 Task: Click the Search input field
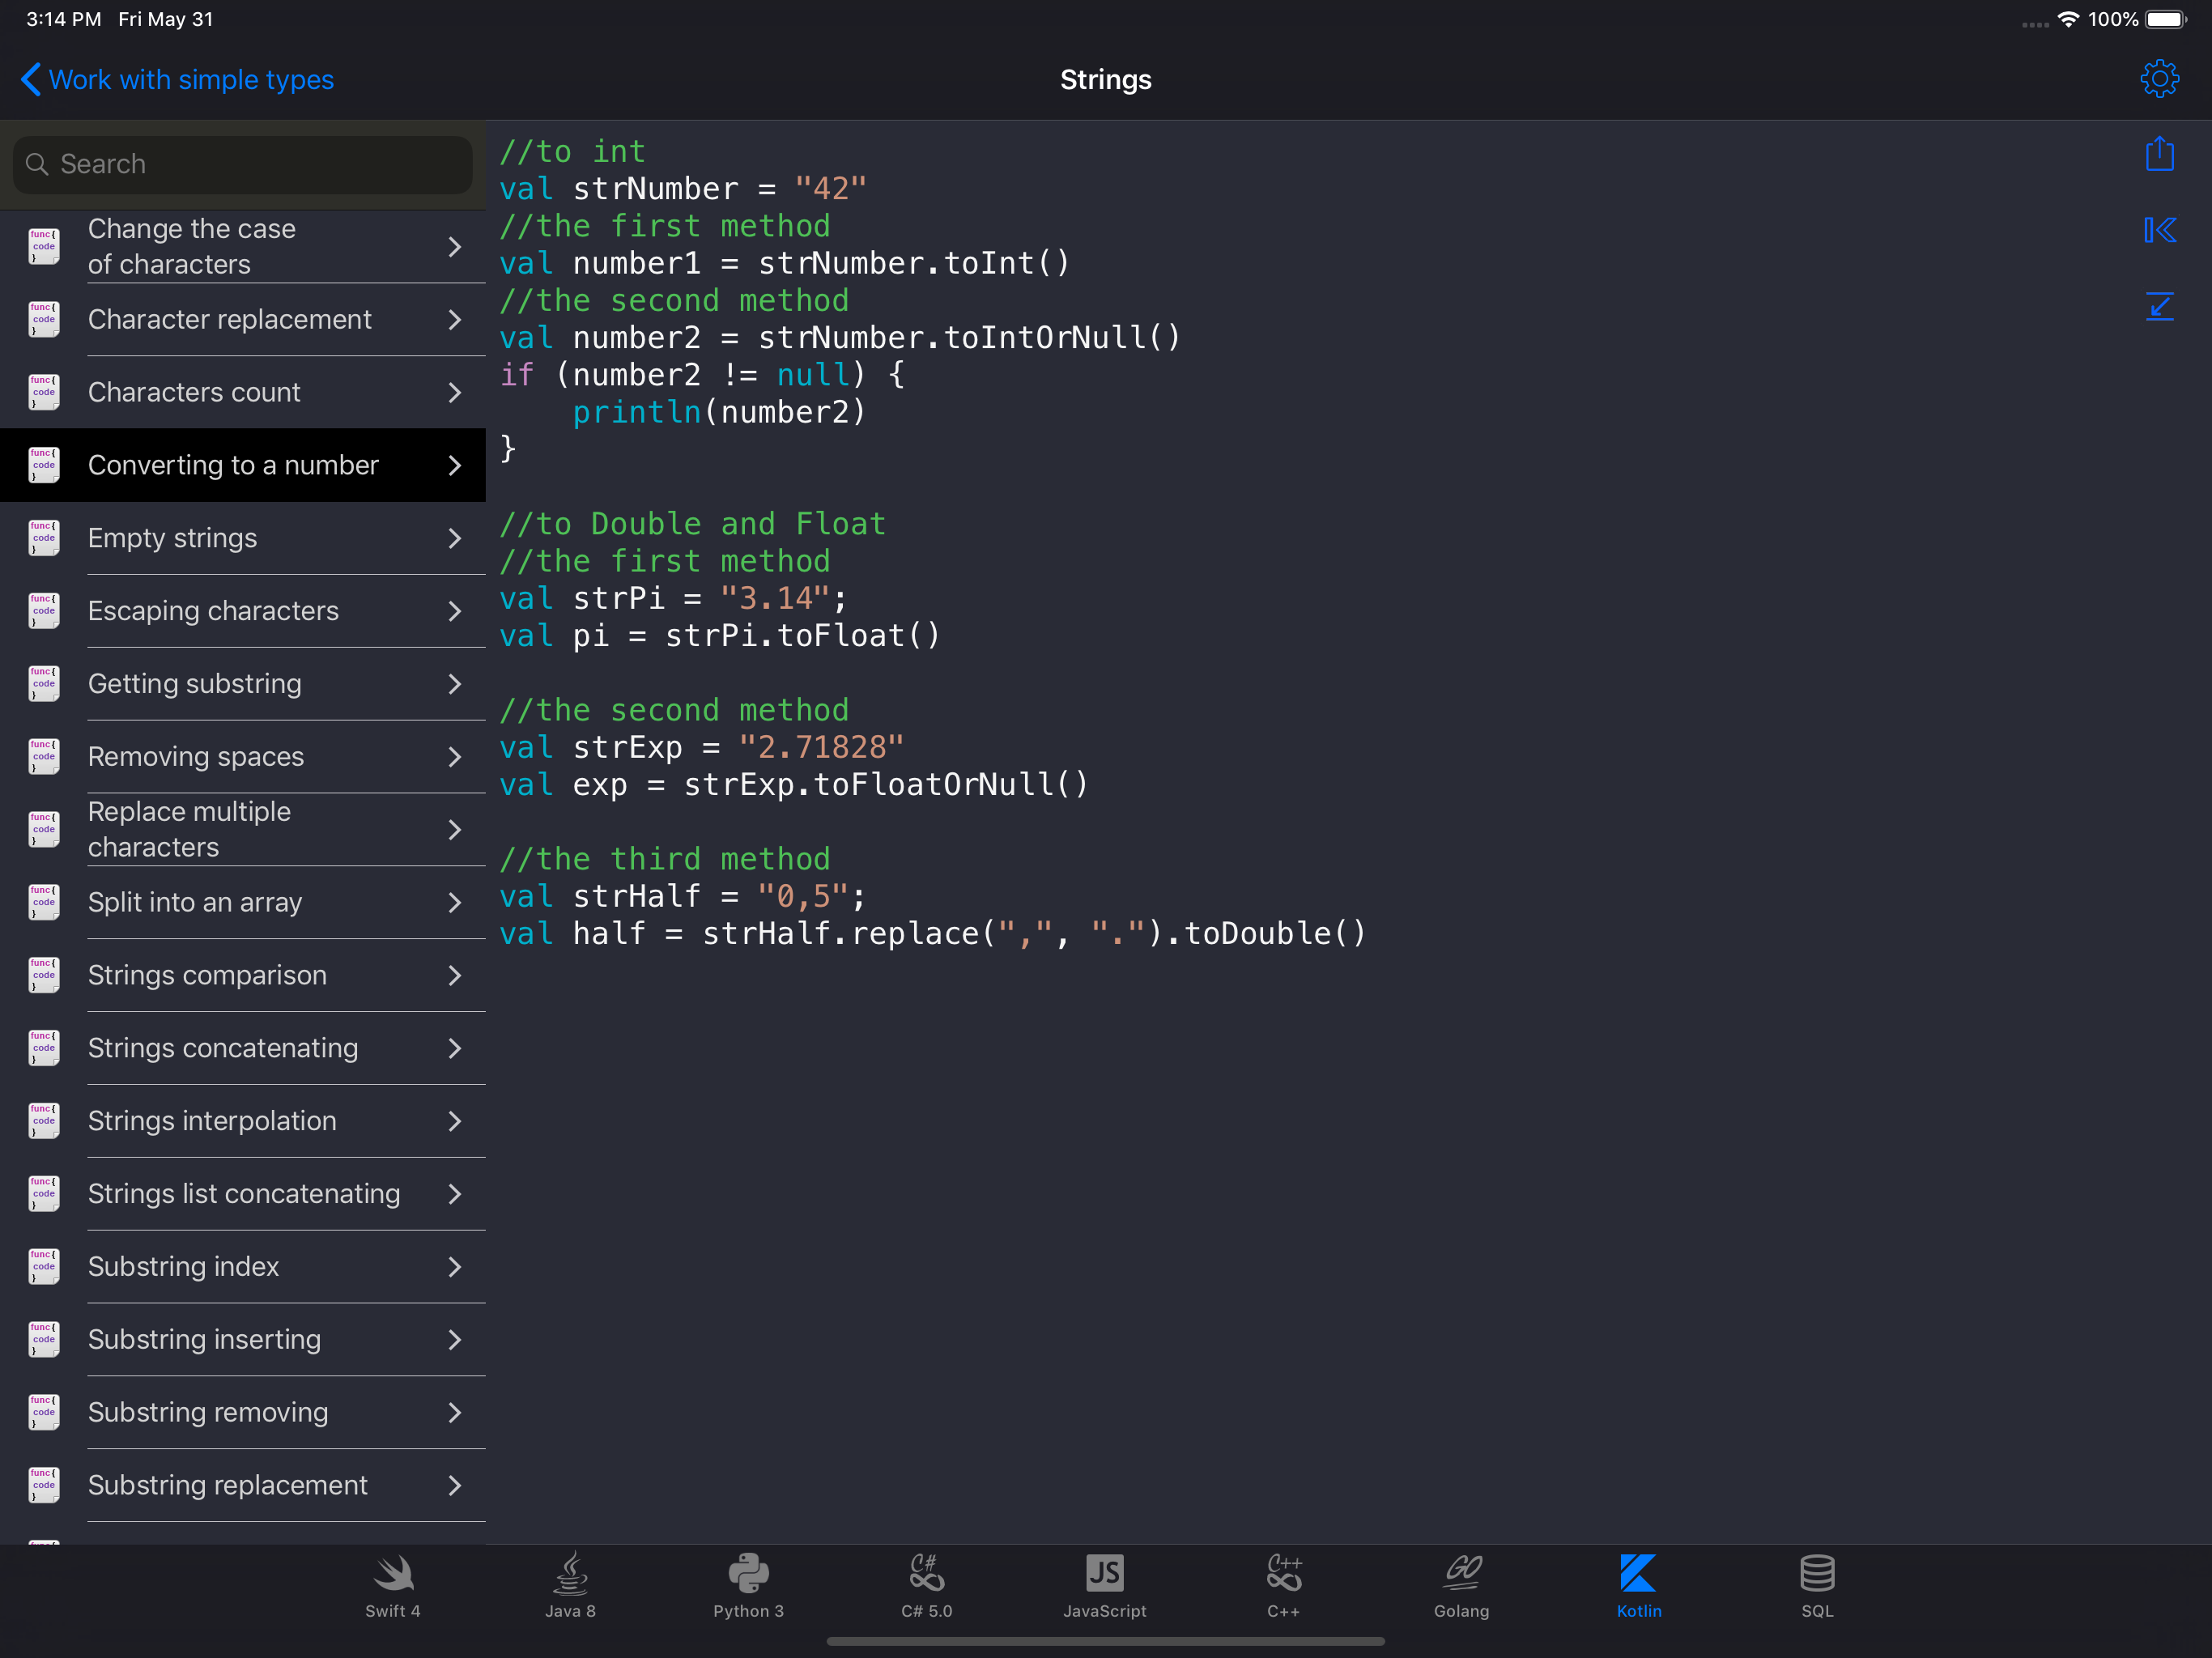(x=242, y=164)
